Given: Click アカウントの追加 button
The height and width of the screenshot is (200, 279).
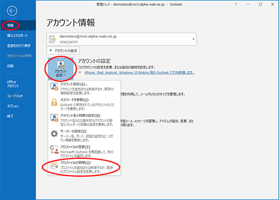Looking at the screenshot, I should tap(63, 50).
